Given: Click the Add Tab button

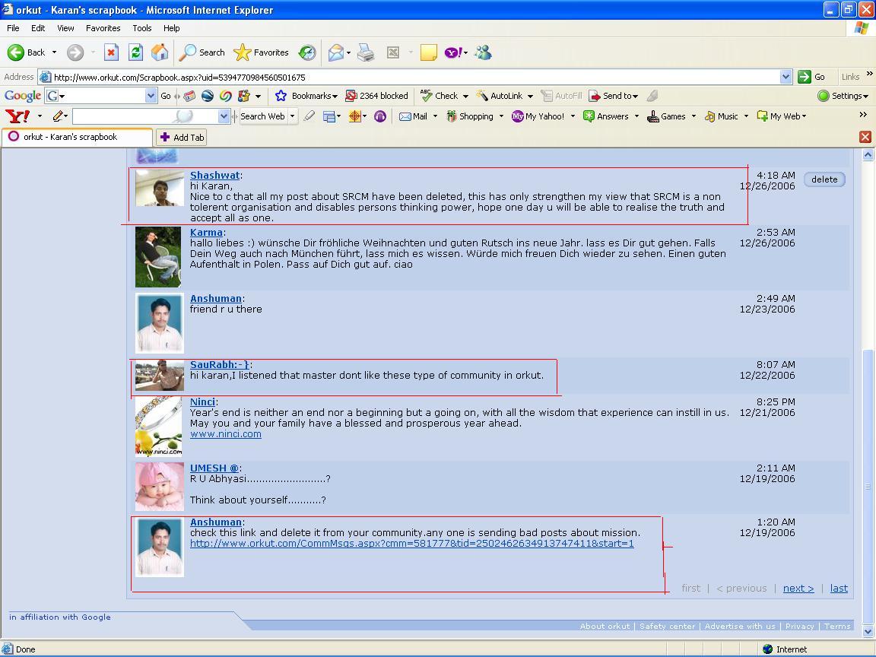Looking at the screenshot, I should 182,138.
